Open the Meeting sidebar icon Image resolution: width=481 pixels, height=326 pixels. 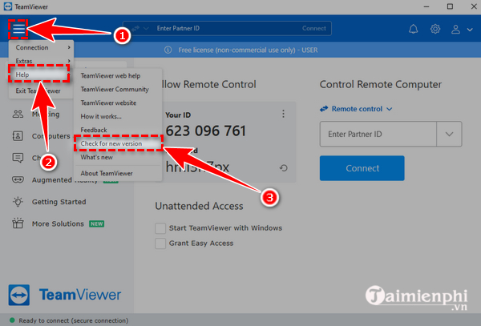pos(18,114)
